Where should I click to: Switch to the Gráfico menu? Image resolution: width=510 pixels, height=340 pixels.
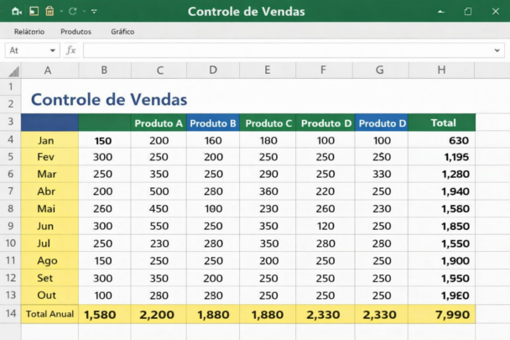click(122, 31)
